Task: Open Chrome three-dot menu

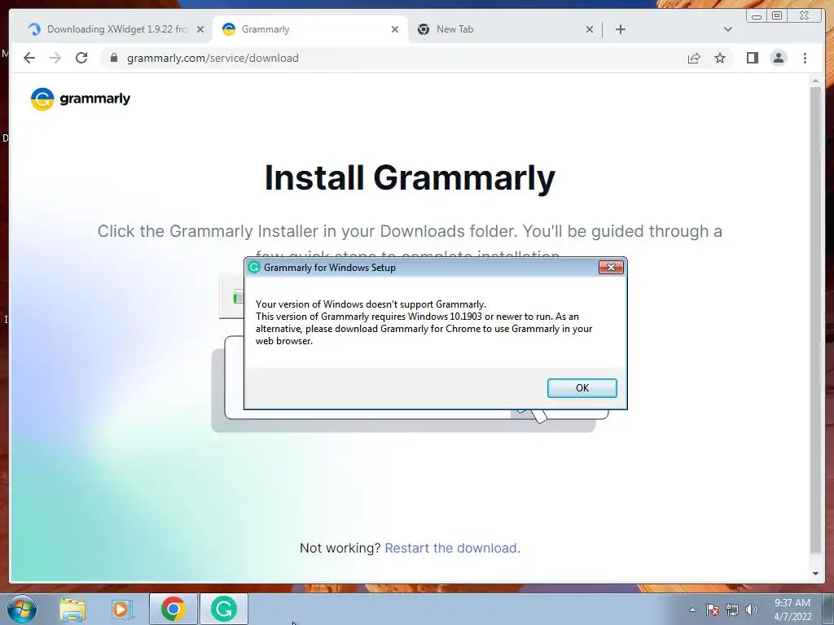Action: tap(805, 58)
